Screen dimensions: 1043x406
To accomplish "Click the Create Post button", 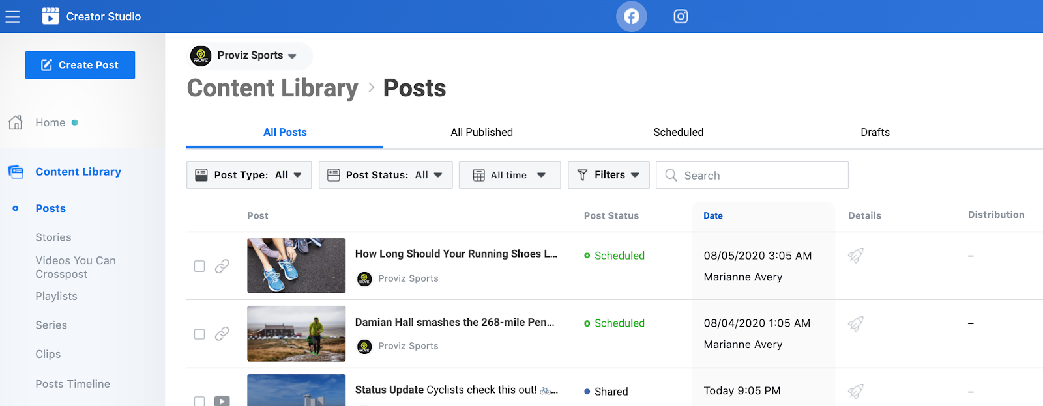I will point(80,65).
